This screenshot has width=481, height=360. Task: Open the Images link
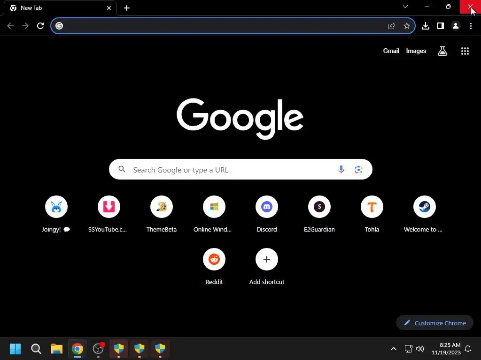(416, 51)
